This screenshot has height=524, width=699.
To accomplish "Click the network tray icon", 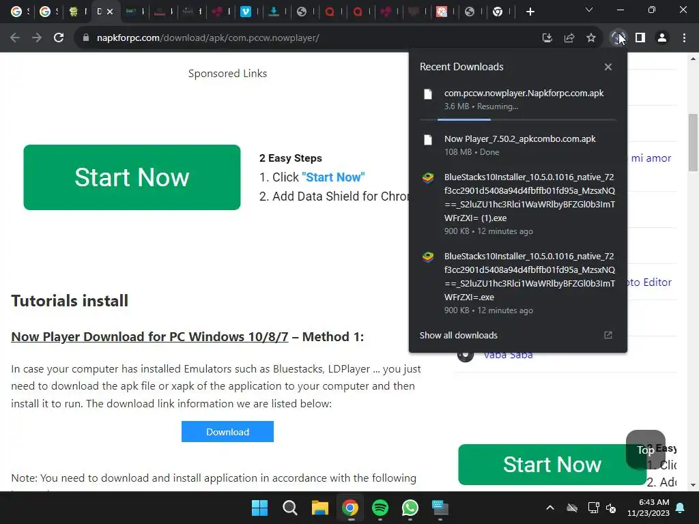I will 593,508.
